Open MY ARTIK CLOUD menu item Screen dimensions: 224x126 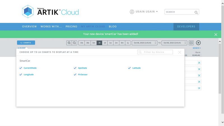[x=93, y=26]
